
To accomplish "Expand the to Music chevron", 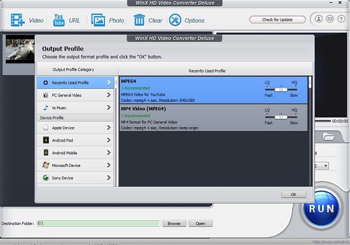I will [x=108, y=108].
